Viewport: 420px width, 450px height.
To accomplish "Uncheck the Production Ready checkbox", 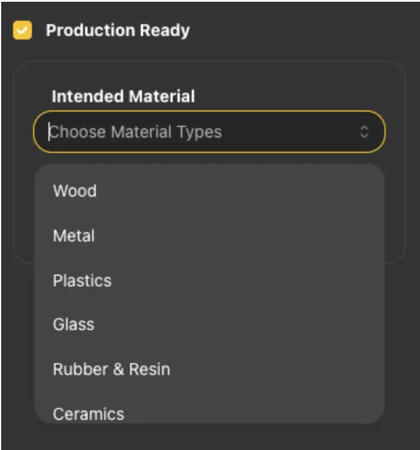I will [22, 31].
